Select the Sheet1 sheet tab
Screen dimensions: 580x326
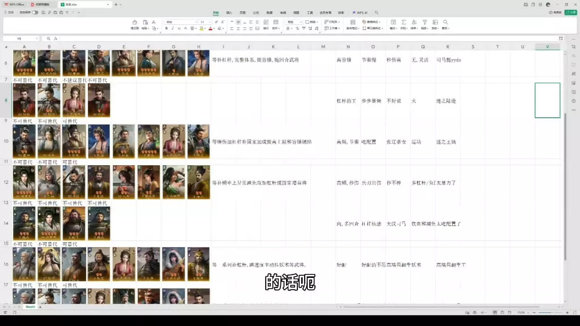(31, 307)
